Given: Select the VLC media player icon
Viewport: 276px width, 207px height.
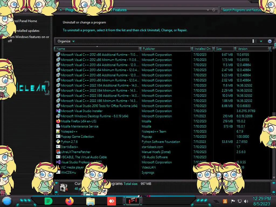Looking at the screenshot, I should [58, 167].
